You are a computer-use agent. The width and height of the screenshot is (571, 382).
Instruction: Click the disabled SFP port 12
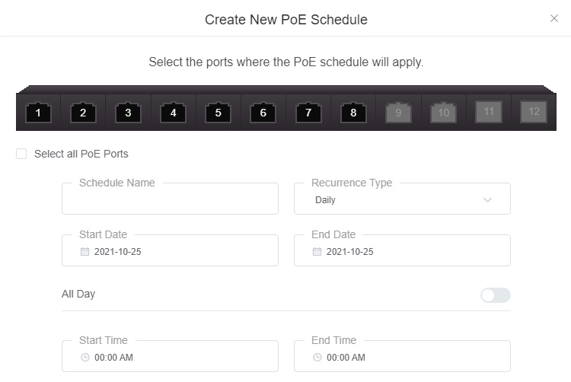[x=534, y=112]
